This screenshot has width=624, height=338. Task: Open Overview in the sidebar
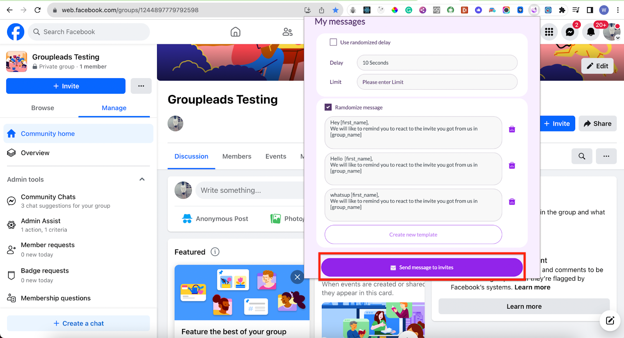tap(78, 153)
